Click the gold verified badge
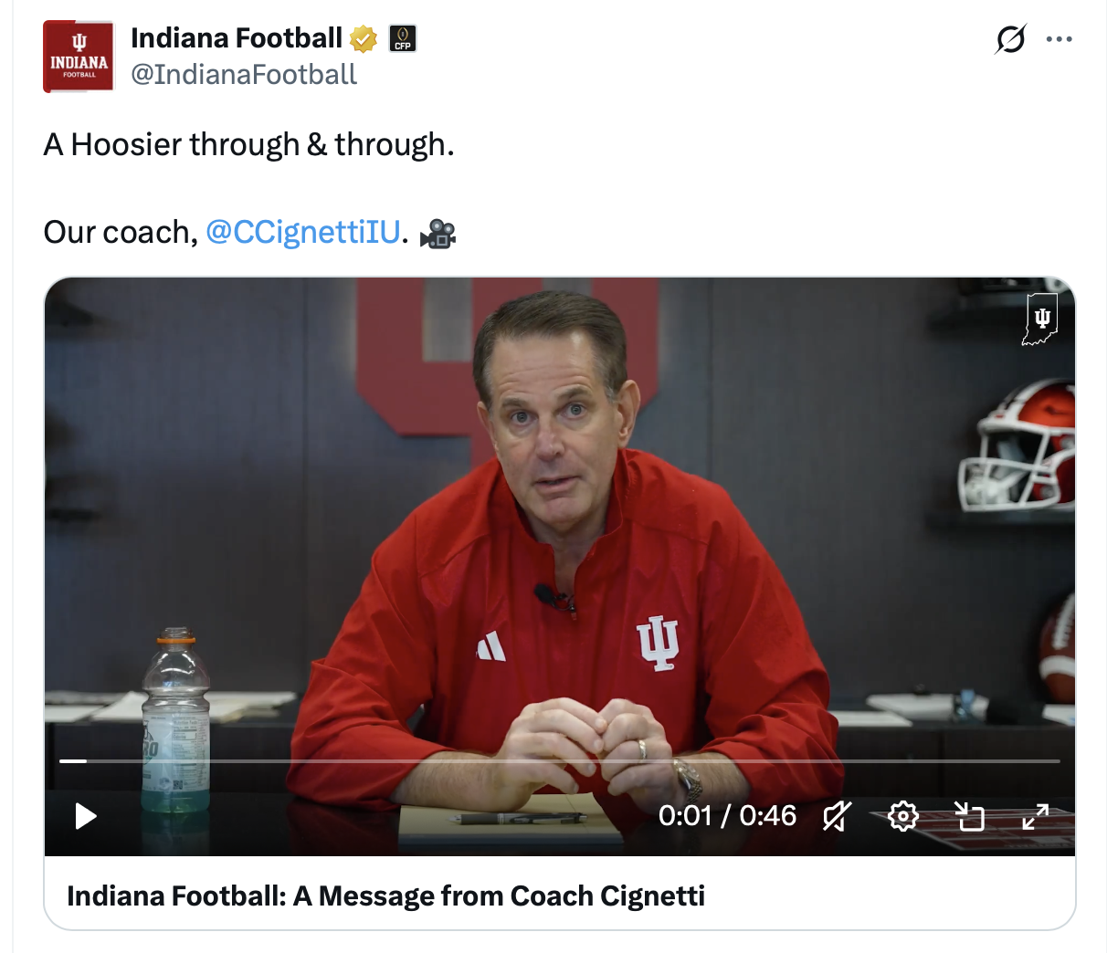Viewport: 1107px width, 953px height. [x=364, y=38]
